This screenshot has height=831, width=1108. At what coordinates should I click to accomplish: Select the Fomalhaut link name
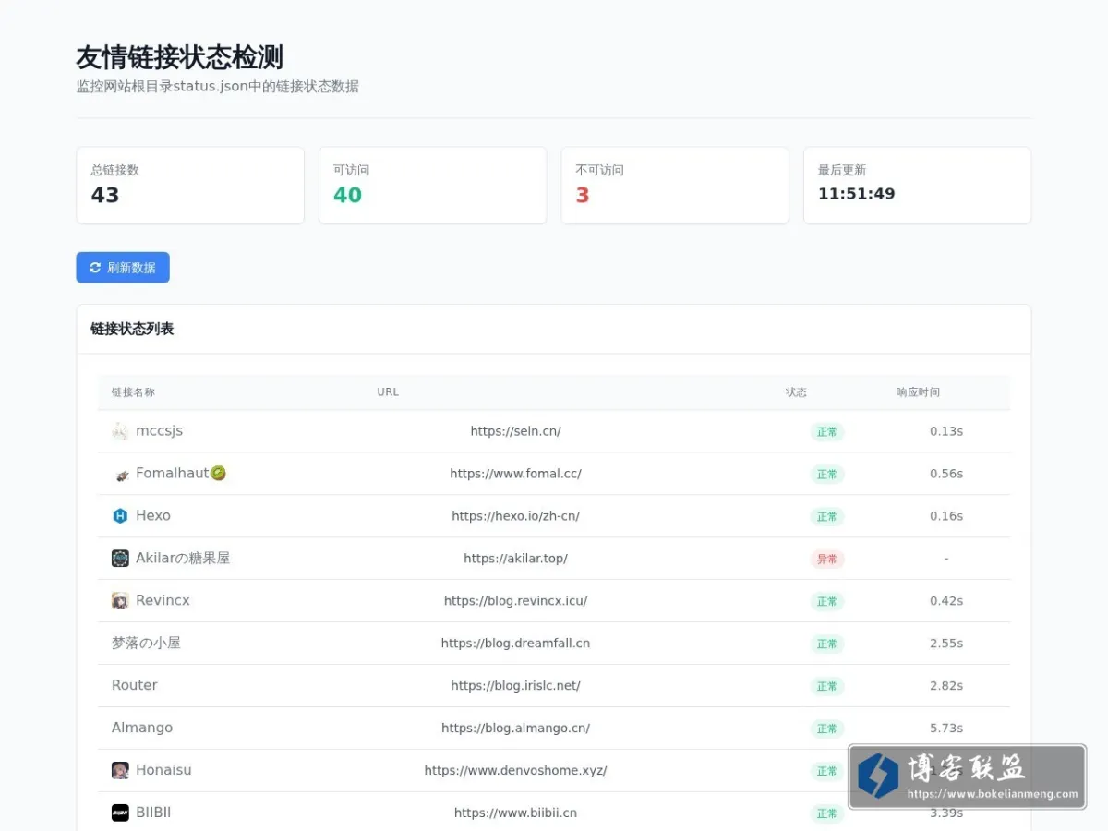pyautogui.click(x=181, y=474)
